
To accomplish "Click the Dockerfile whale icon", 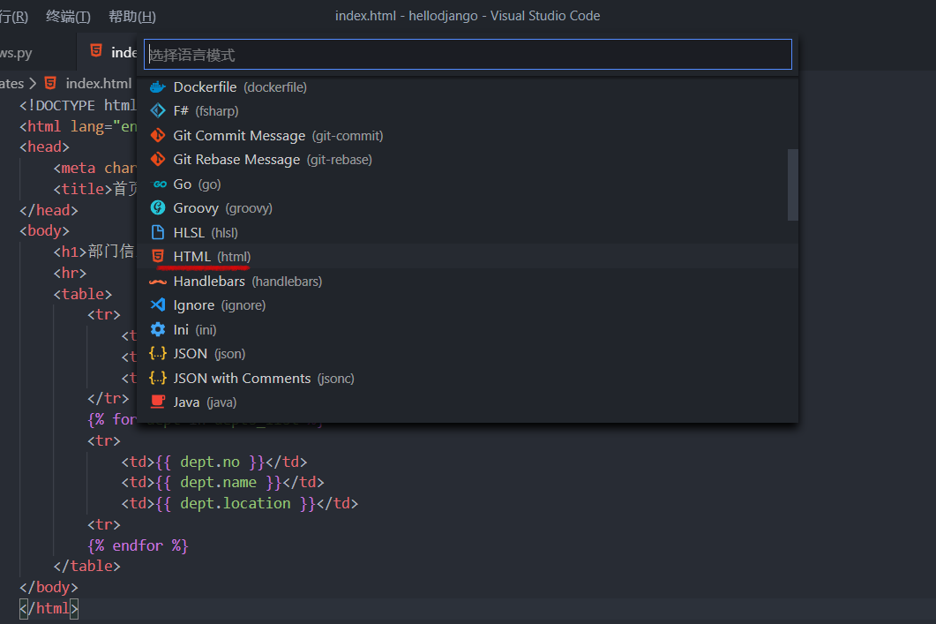I will tap(158, 87).
